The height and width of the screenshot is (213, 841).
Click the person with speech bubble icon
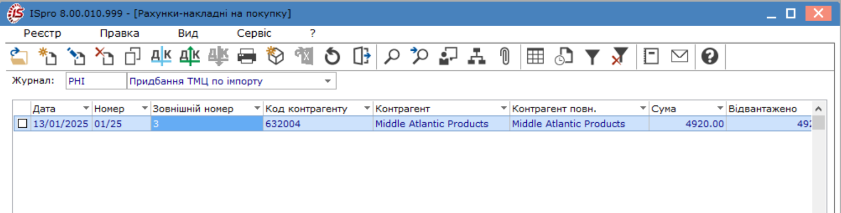(x=448, y=56)
